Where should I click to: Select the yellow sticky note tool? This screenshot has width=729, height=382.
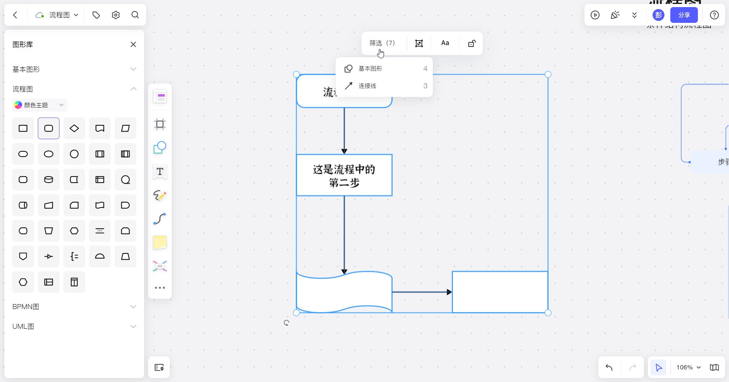tap(160, 242)
